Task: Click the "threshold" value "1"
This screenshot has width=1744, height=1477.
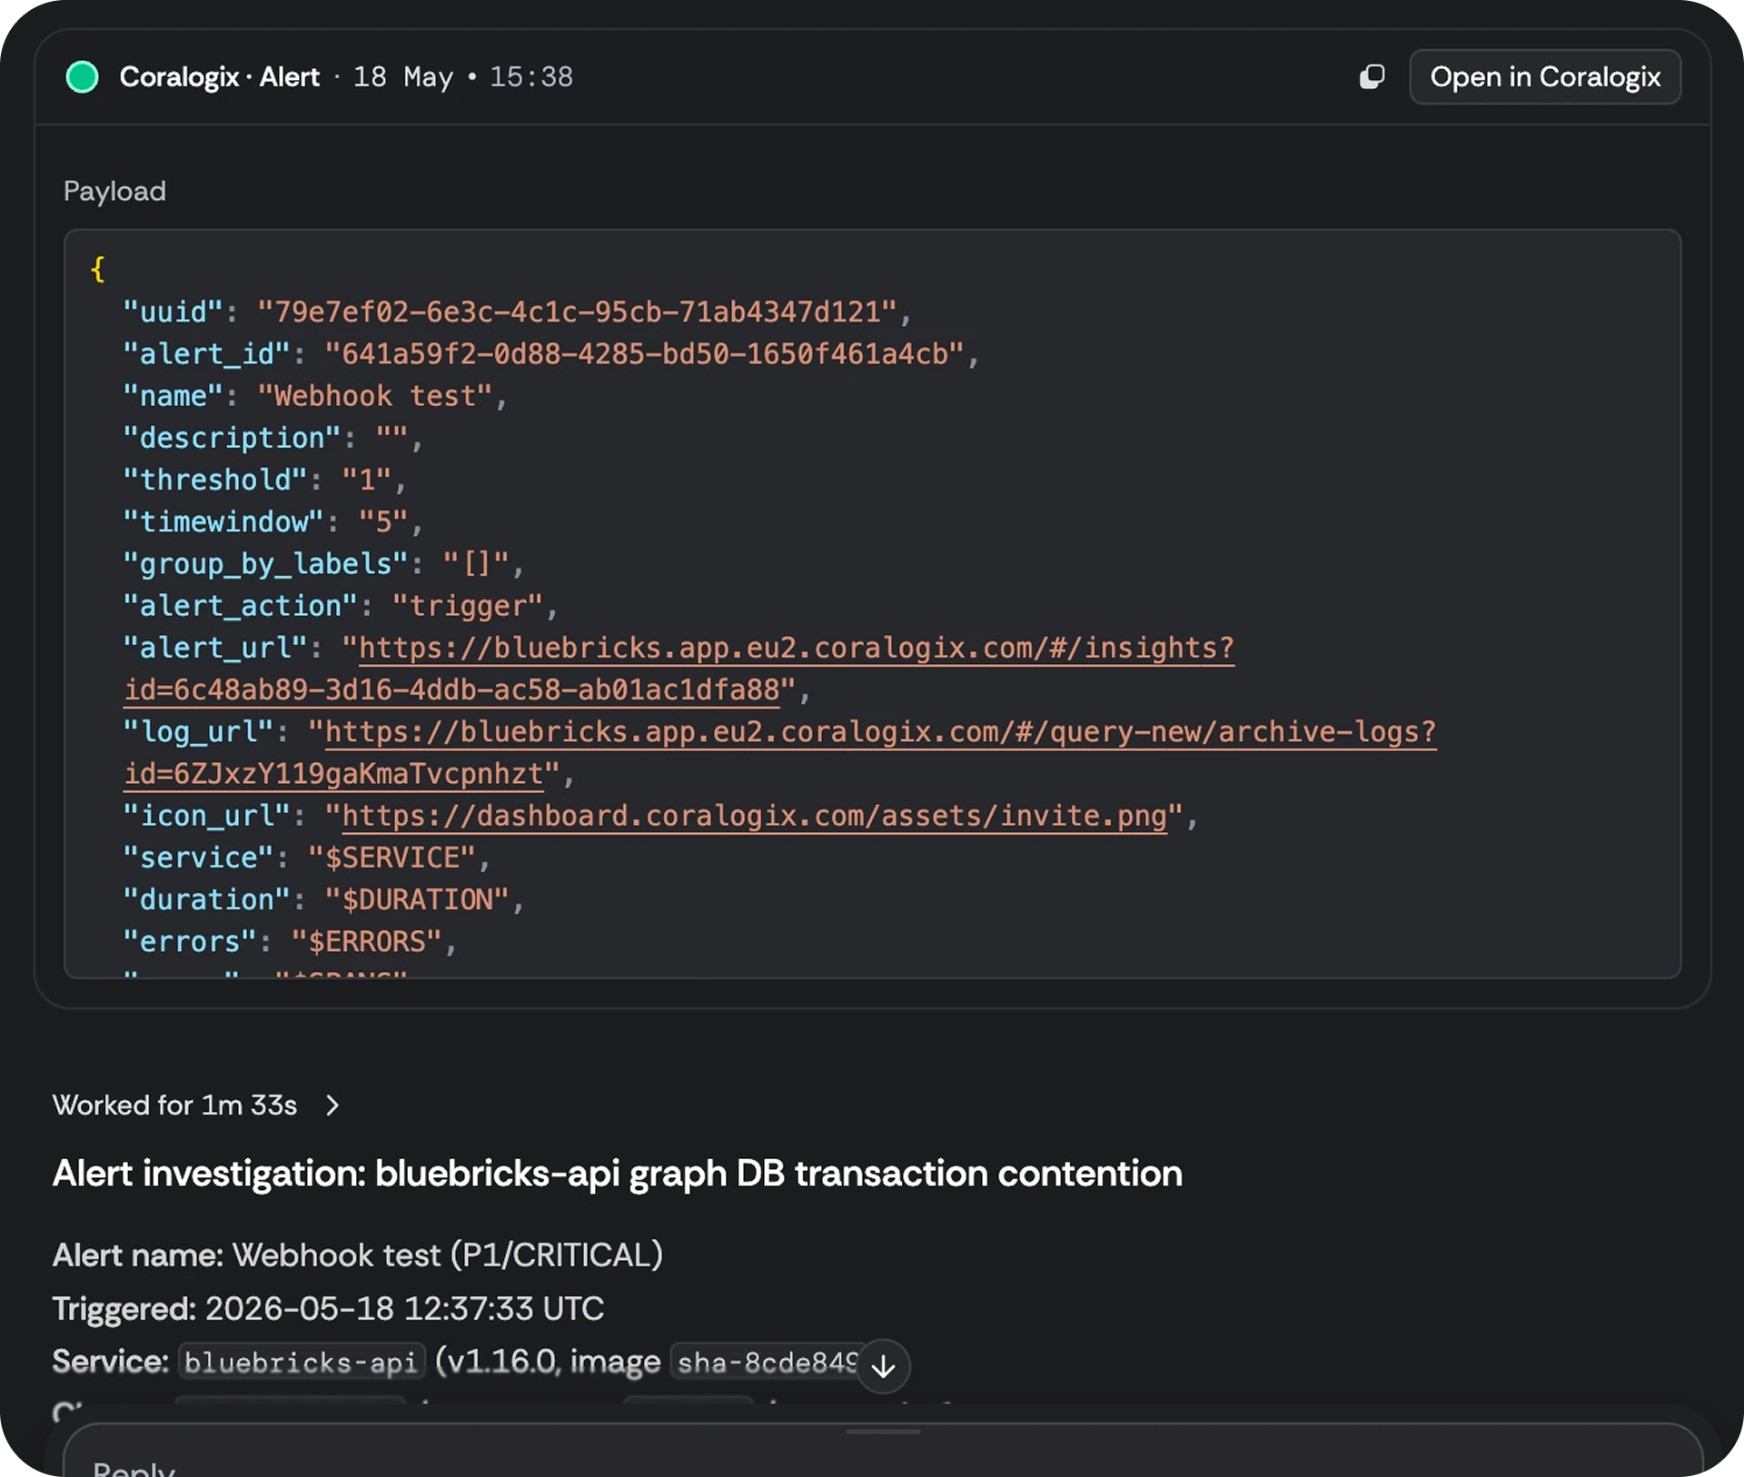Action: point(366,480)
